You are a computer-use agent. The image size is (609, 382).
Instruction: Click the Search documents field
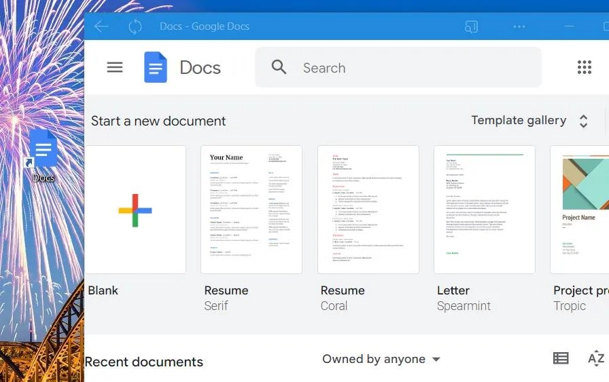pyautogui.click(x=398, y=67)
